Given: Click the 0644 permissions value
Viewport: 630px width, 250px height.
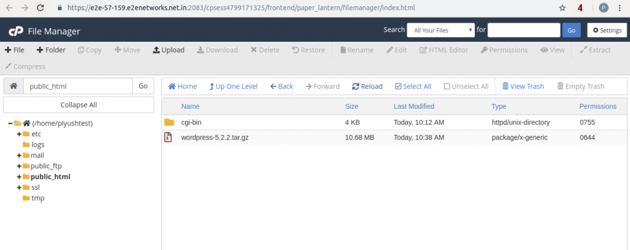Looking at the screenshot, I should coord(588,138).
